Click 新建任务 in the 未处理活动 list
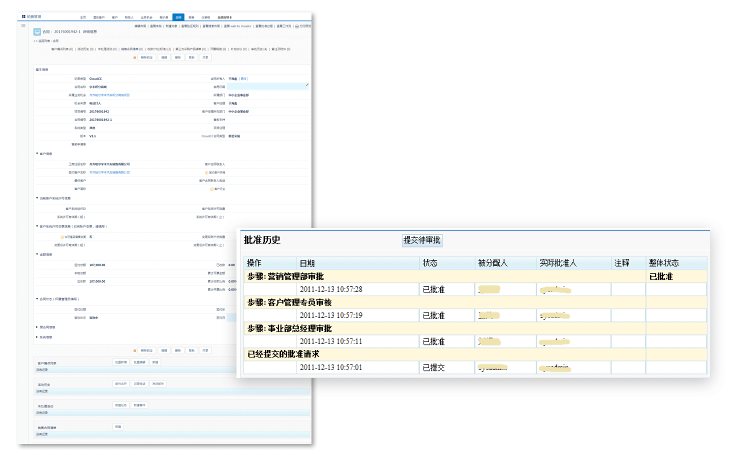Screen dimensions: 731x467 pos(121,405)
